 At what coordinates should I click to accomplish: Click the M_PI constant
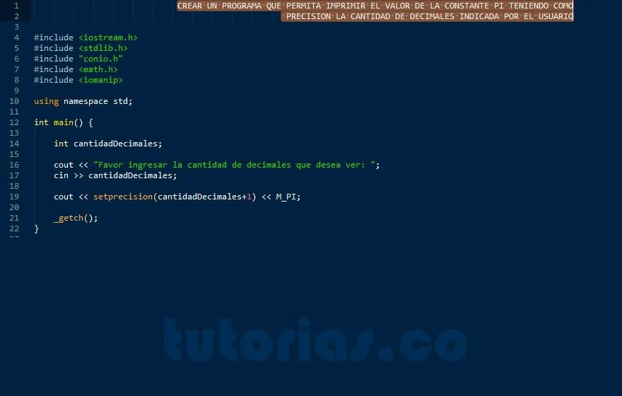tap(286, 197)
